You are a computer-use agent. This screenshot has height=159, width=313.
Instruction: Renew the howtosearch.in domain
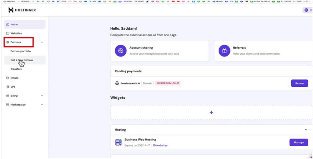click(299, 83)
